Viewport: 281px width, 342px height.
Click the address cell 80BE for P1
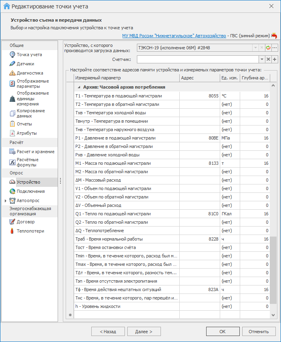(200, 138)
